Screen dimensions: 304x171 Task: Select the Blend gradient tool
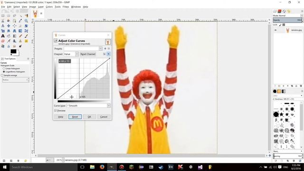[15, 36]
